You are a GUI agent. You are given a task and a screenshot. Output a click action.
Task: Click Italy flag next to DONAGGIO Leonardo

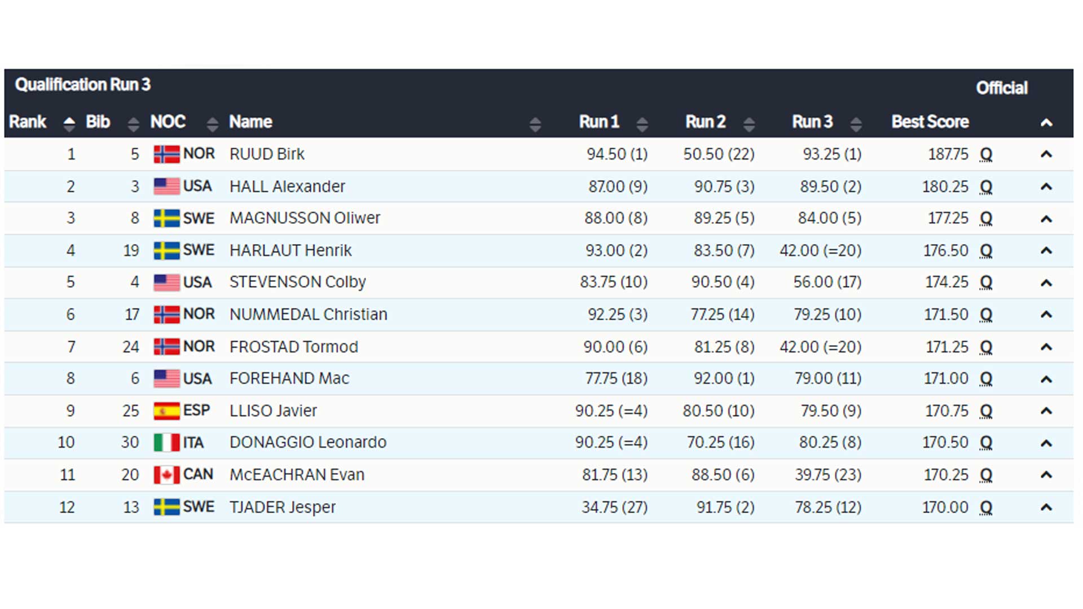pyautogui.click(x=166, y=443)
